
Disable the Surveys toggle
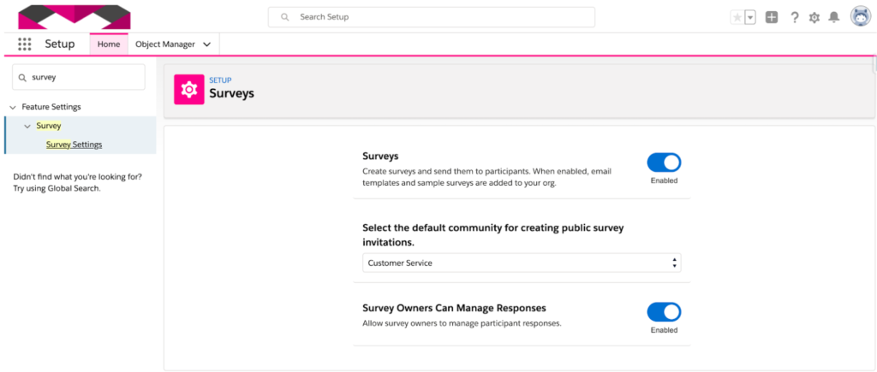(664, 162)
